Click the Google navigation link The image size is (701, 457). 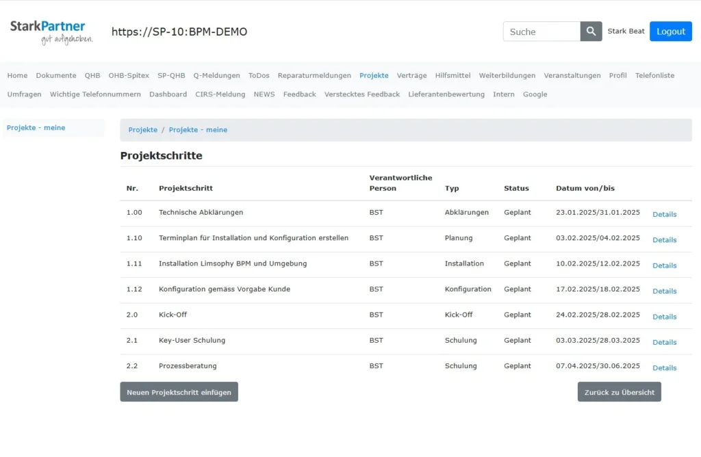[x=535, y=94]
